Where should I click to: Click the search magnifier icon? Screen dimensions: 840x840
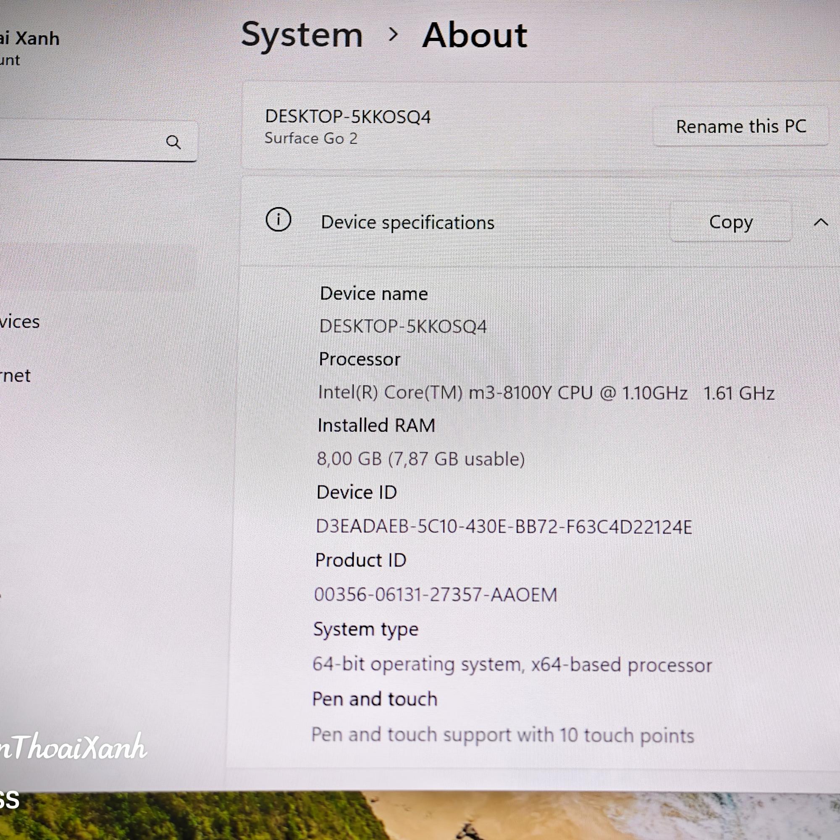pos(173,142)
